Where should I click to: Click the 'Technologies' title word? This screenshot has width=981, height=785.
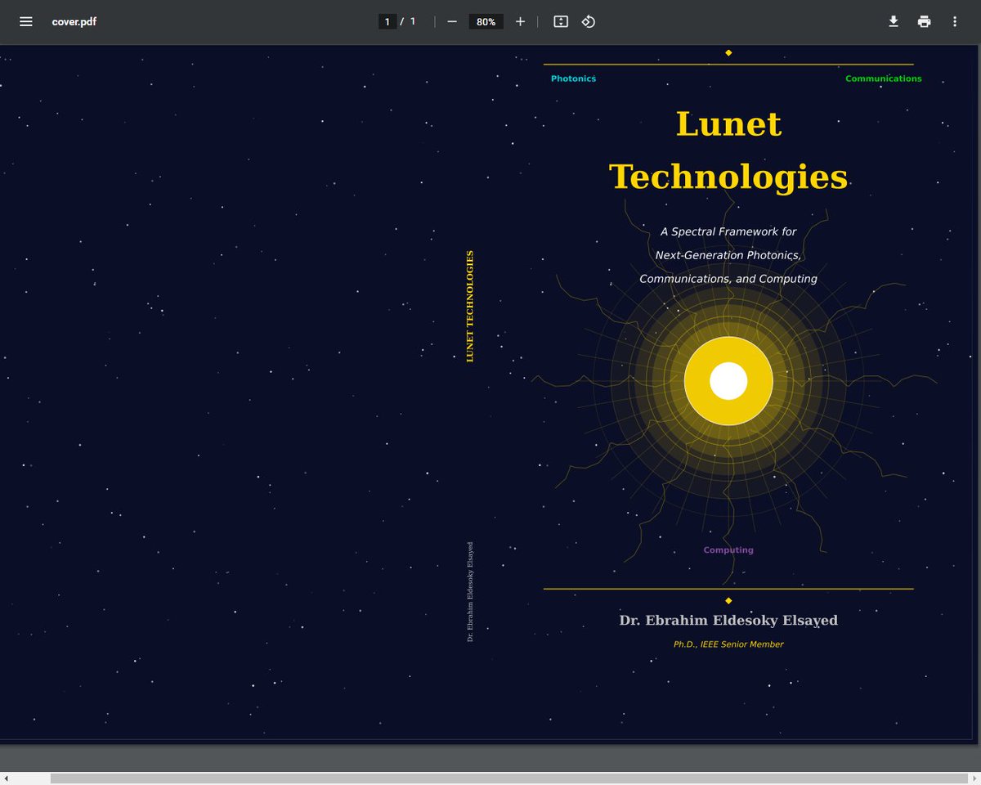click(728, 177)
